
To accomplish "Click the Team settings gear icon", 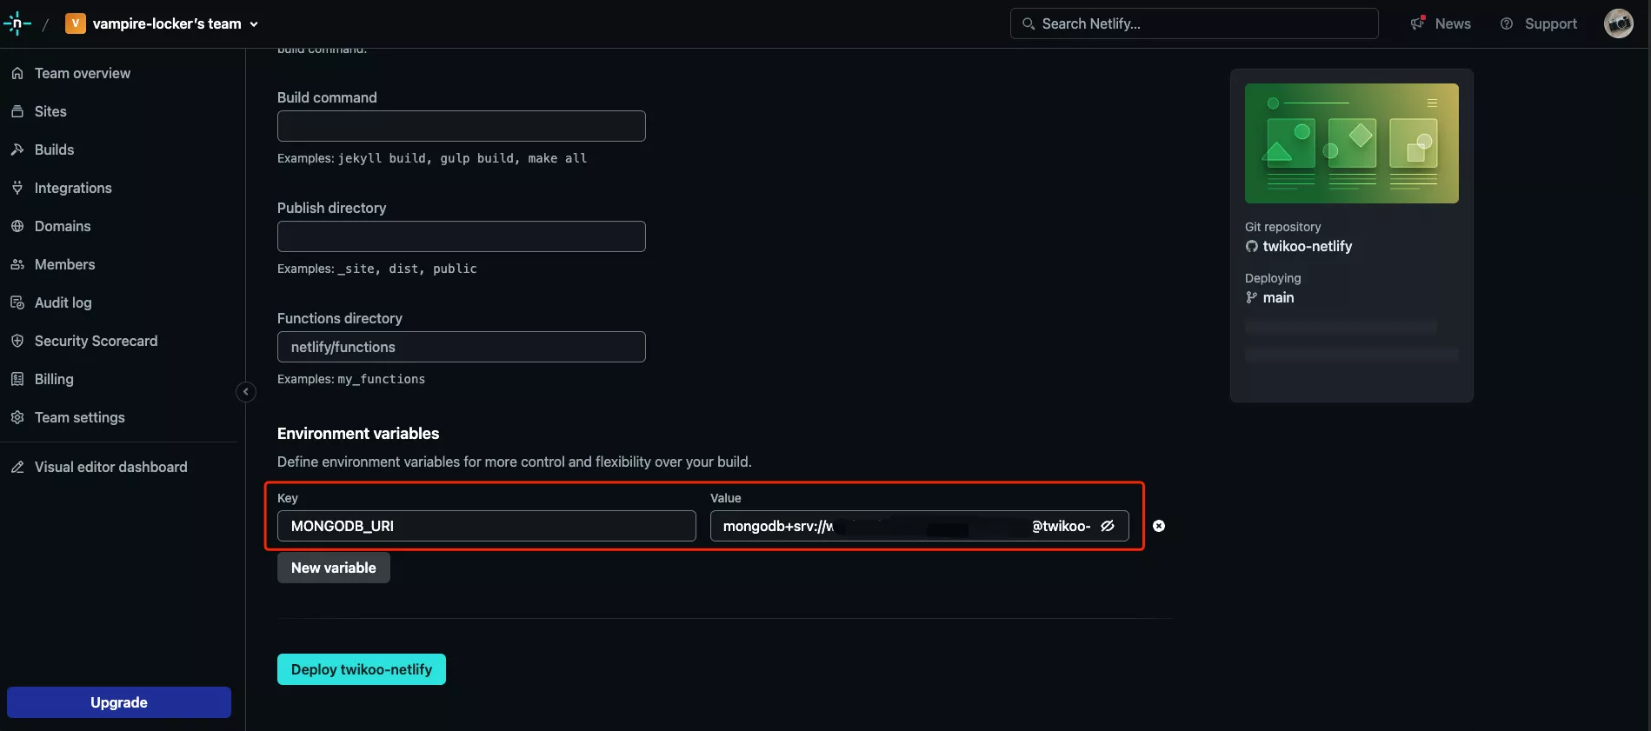I will [17, 417].
